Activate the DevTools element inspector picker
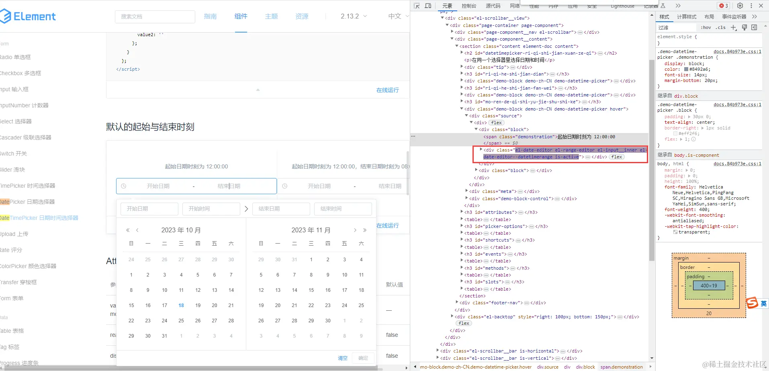Screen dimensions: 769x371 coord(417,6)
